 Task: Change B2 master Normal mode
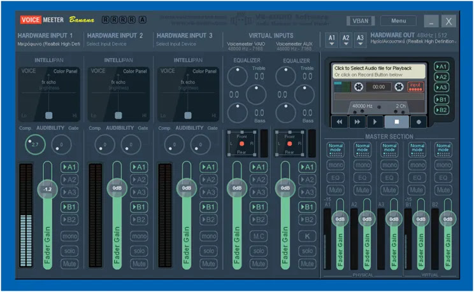(443, 149)
